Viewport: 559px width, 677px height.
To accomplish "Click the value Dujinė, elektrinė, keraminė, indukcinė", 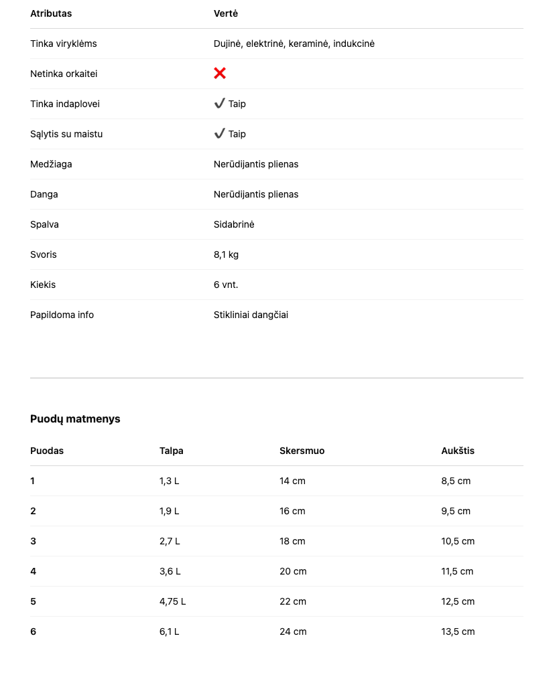I will pos(294,44).
